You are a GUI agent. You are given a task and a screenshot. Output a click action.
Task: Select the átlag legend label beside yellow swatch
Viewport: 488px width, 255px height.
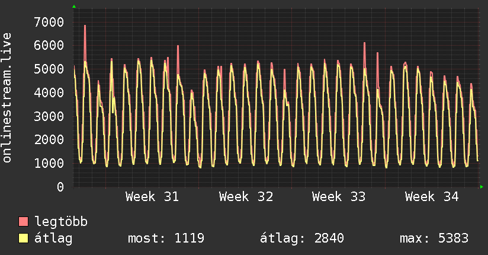[x=53, y=238]
